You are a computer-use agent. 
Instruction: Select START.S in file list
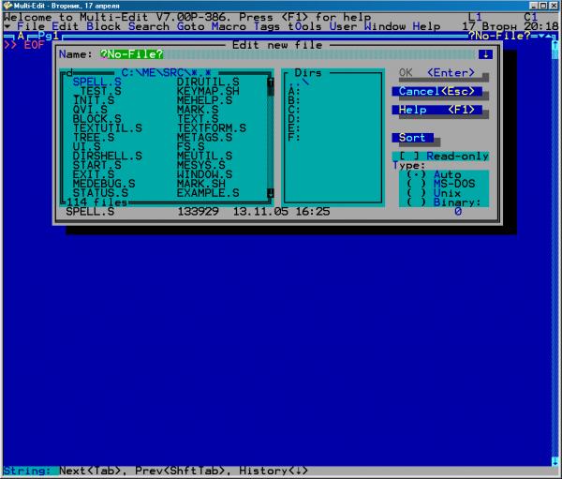(96, 165)
